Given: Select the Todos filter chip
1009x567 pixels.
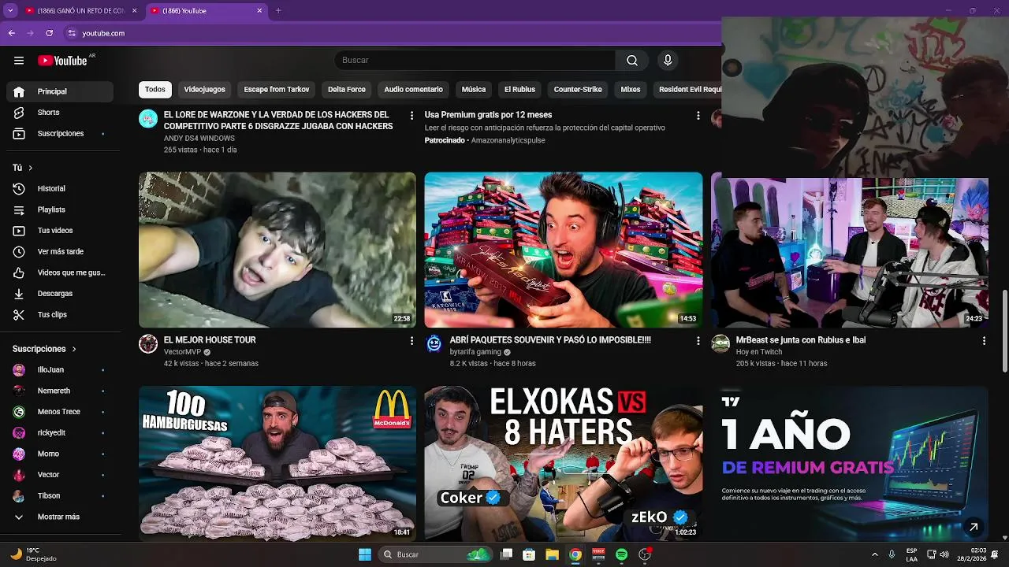Looking at the screenshot, I should click(155, 90).
